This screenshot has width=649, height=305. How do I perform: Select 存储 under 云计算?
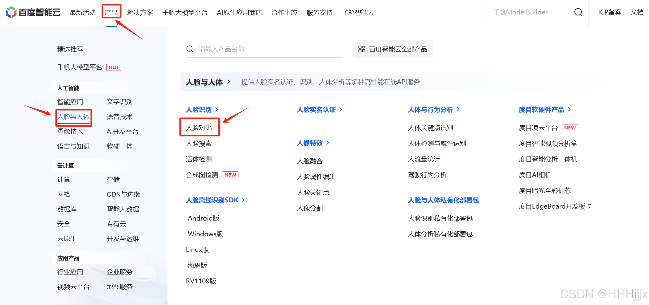point(113,180)
